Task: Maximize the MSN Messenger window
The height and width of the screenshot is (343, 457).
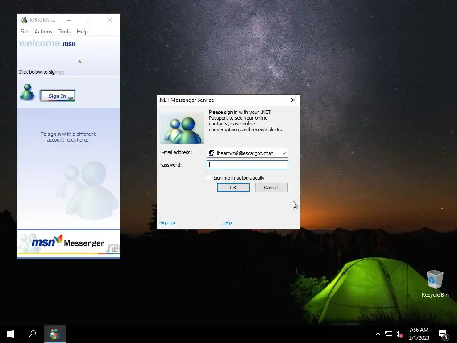Action: 89,20
